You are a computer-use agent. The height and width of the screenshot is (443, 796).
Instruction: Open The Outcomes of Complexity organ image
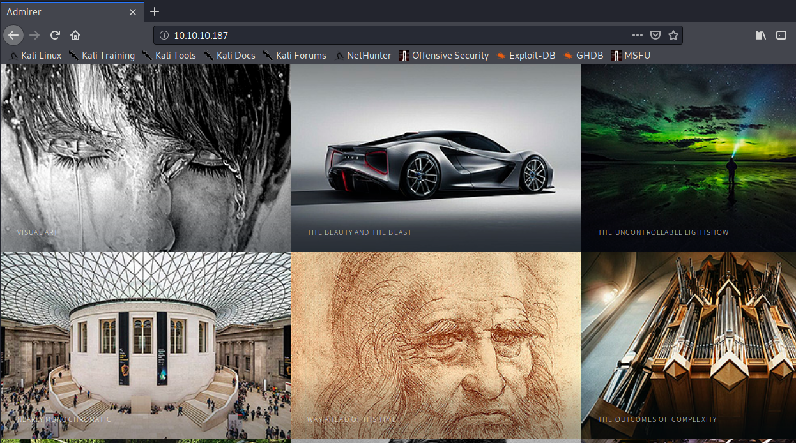[689, 345]
